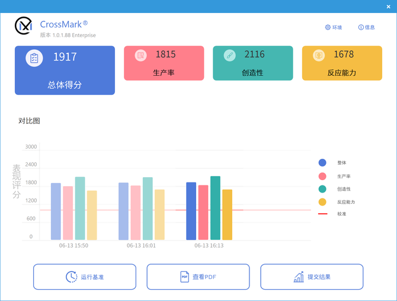Toggle the 生产率 legend series
This screenshot has height=301, width=397.
322,176
